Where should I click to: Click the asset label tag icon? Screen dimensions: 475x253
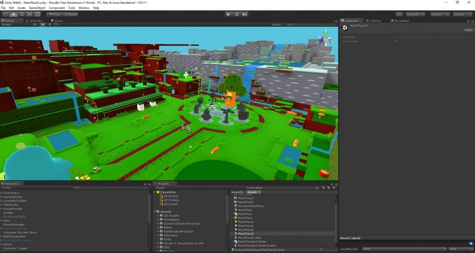471,243
